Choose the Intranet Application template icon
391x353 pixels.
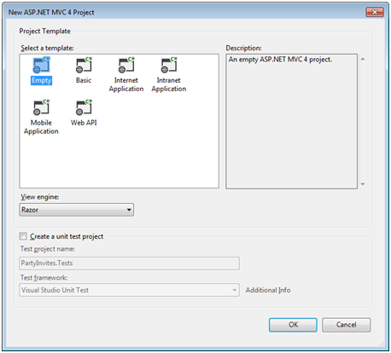pyautogui.click(x=169, y=65)
